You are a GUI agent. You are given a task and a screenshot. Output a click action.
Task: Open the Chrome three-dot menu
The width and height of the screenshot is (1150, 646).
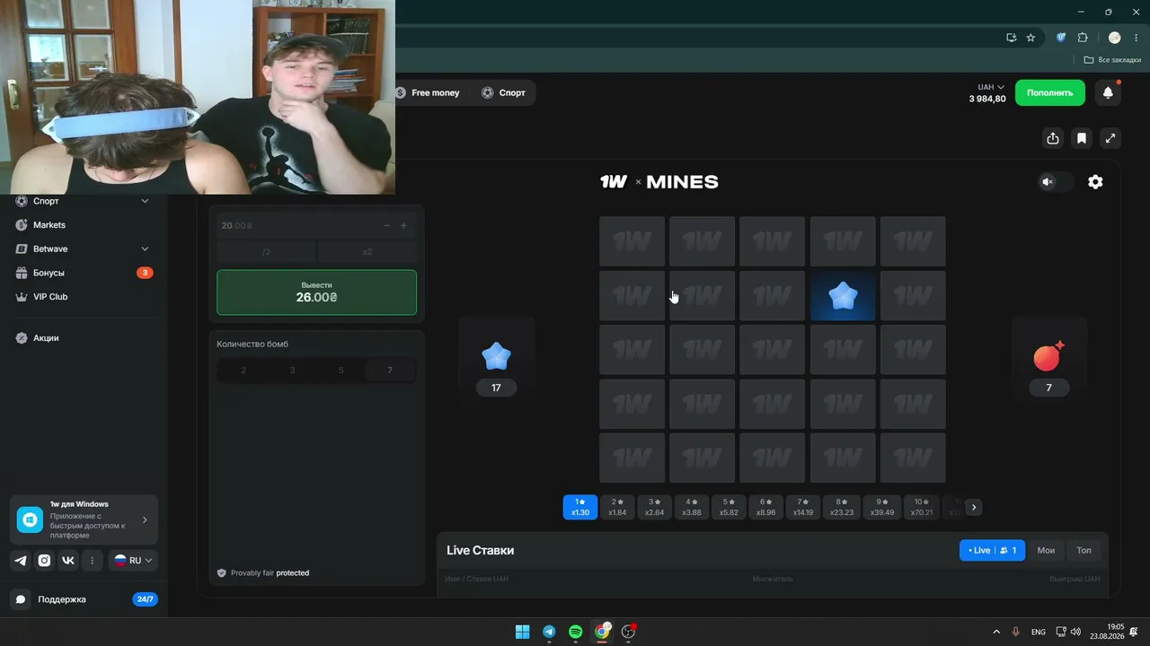[1136, 38]
